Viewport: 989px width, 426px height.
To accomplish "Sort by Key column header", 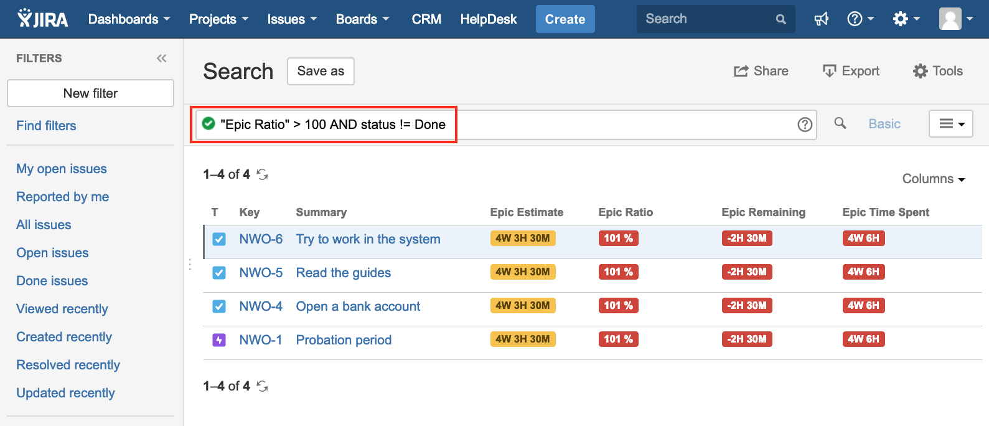I will 250,212.
